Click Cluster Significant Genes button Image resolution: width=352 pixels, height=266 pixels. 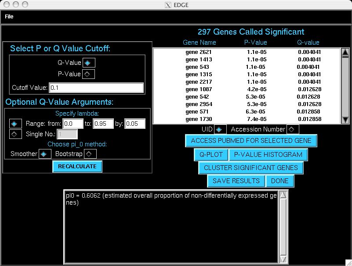tap(250, 168)
